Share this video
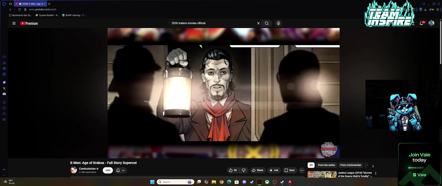This screenshot has width=442, height=186. pos(258,170)
